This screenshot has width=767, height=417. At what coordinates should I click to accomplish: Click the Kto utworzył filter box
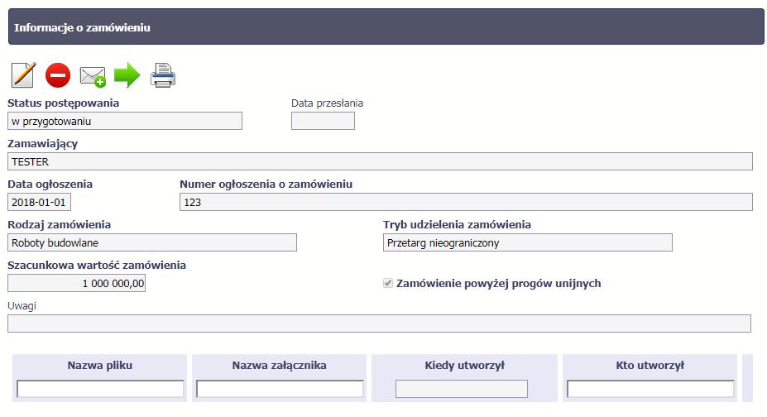[650, 389]
